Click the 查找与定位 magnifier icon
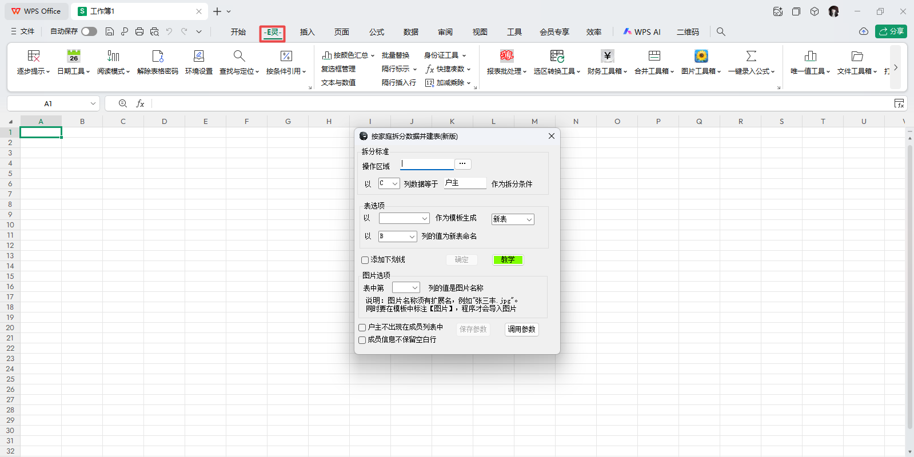 [x=239, y=56]
